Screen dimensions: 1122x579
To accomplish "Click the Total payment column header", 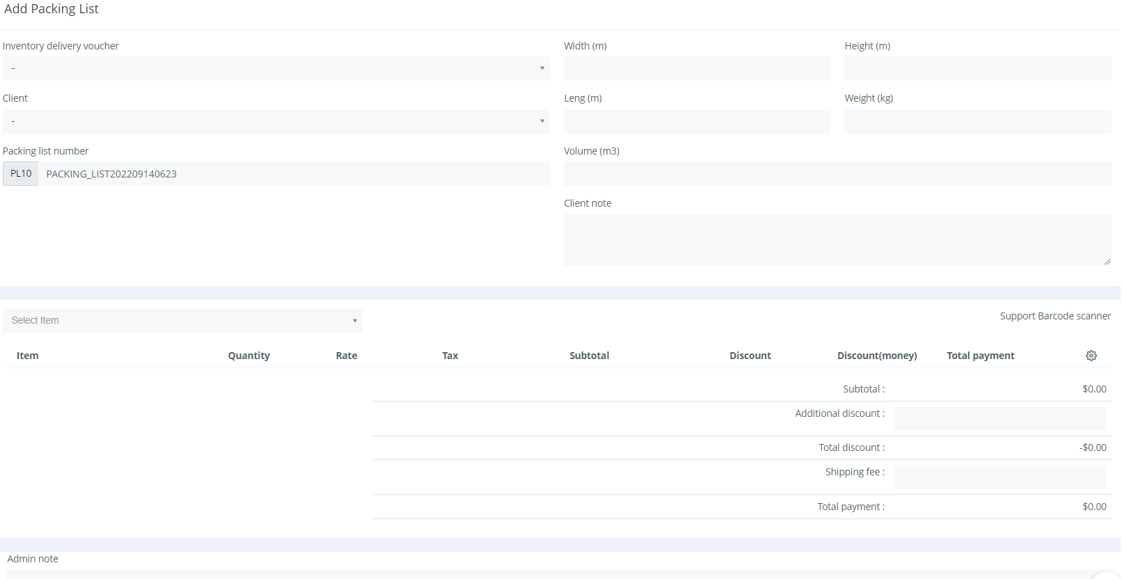I will tap(981, 356).
